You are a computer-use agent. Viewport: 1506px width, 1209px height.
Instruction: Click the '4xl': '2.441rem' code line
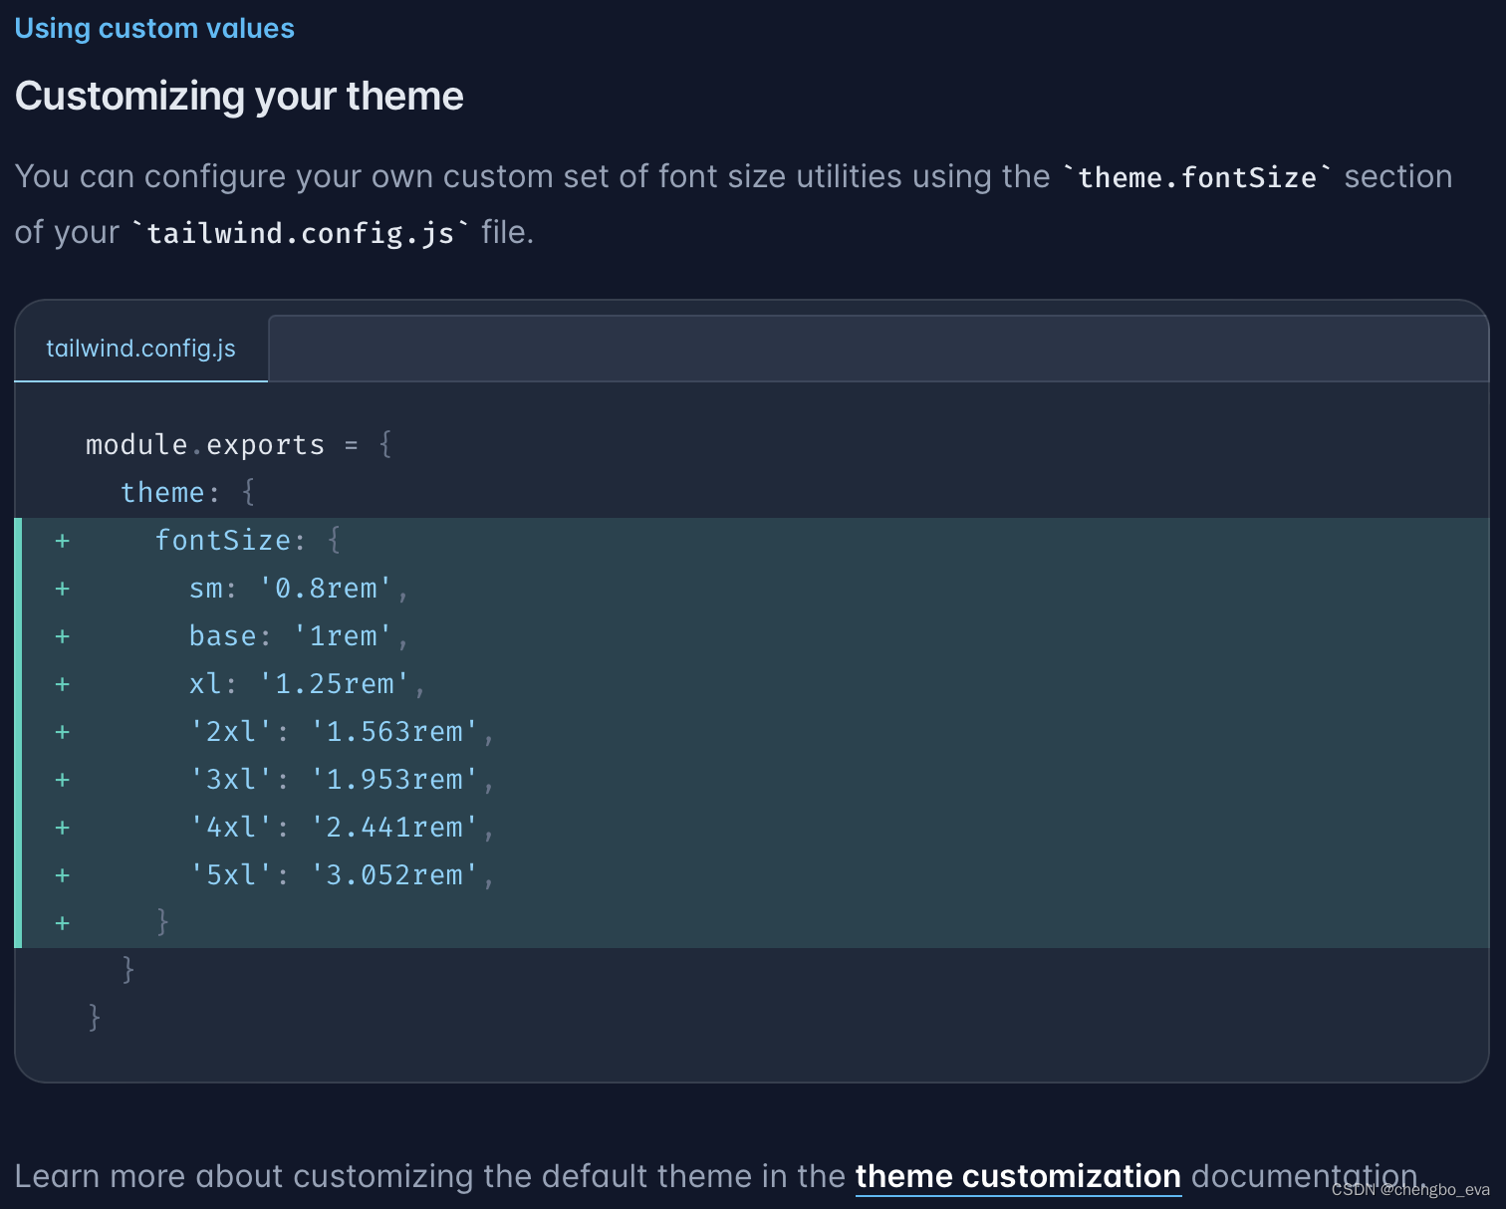pos(342,827)
